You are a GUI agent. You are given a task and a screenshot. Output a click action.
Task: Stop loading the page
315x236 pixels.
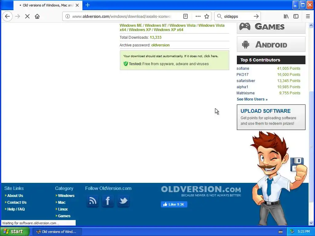pos(27,17)
